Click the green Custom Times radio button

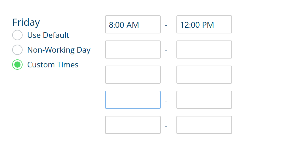click(17, 64)
